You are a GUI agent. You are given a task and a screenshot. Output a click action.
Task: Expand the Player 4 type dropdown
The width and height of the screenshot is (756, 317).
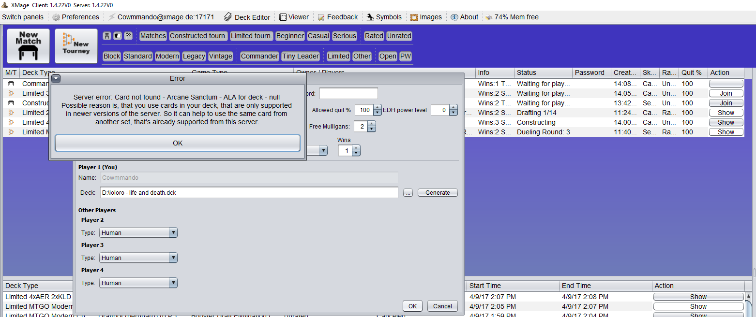(x=173, y=283)
